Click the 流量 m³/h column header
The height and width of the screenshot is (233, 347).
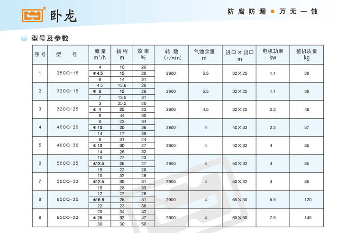[100, 54]
